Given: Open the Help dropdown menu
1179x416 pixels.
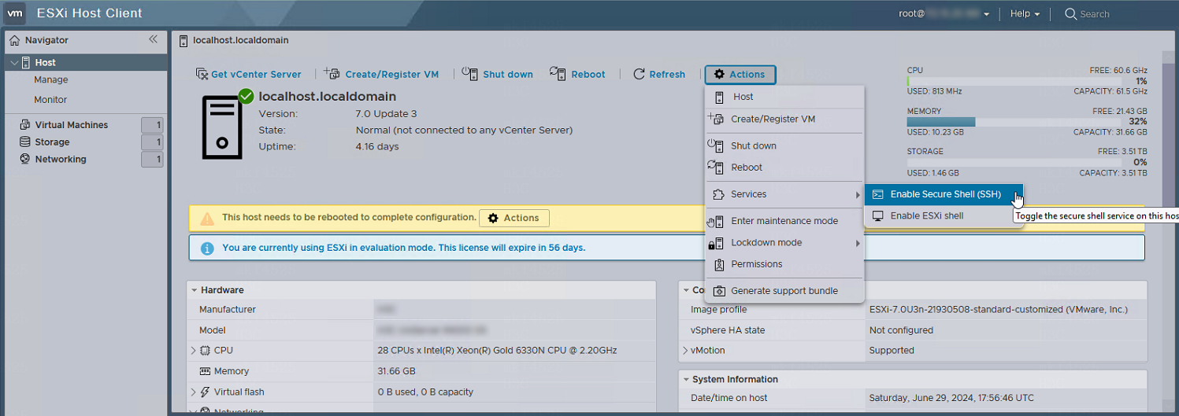Looking at the screenshot, I should click(x=1025, y=13).
